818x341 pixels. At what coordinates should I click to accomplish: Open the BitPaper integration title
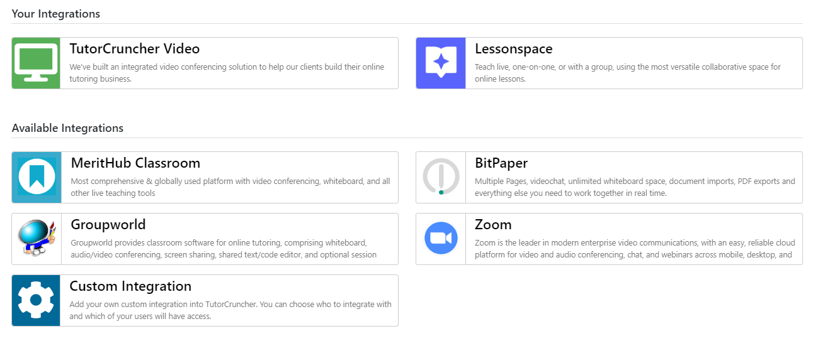(x=501, y=163)
